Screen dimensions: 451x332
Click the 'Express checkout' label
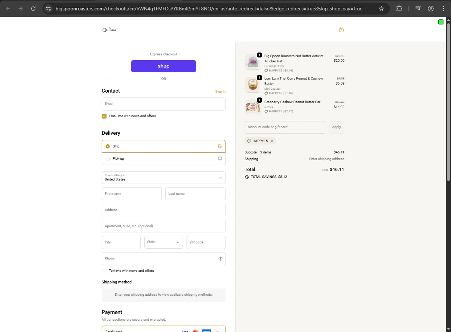[164, 54]
